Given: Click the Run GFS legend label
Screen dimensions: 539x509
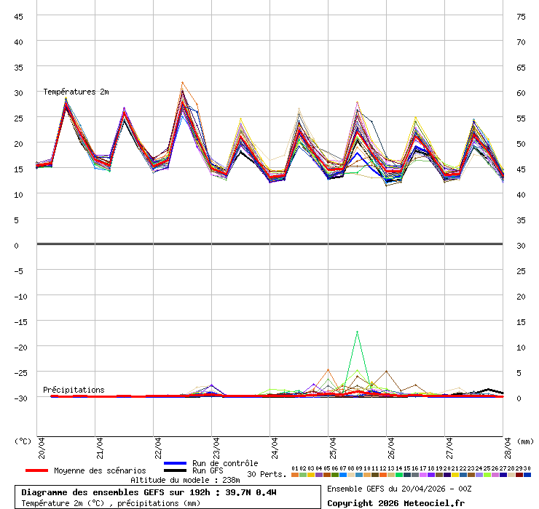Looking at the screenshot, I should [209, 470].
